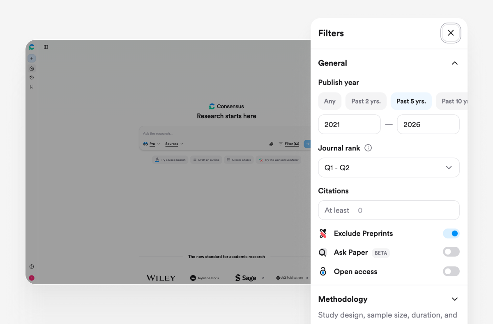This screenshot has height=324, width=493.
Task: Select the Any publish year option
Action: [x=330, y=101]
